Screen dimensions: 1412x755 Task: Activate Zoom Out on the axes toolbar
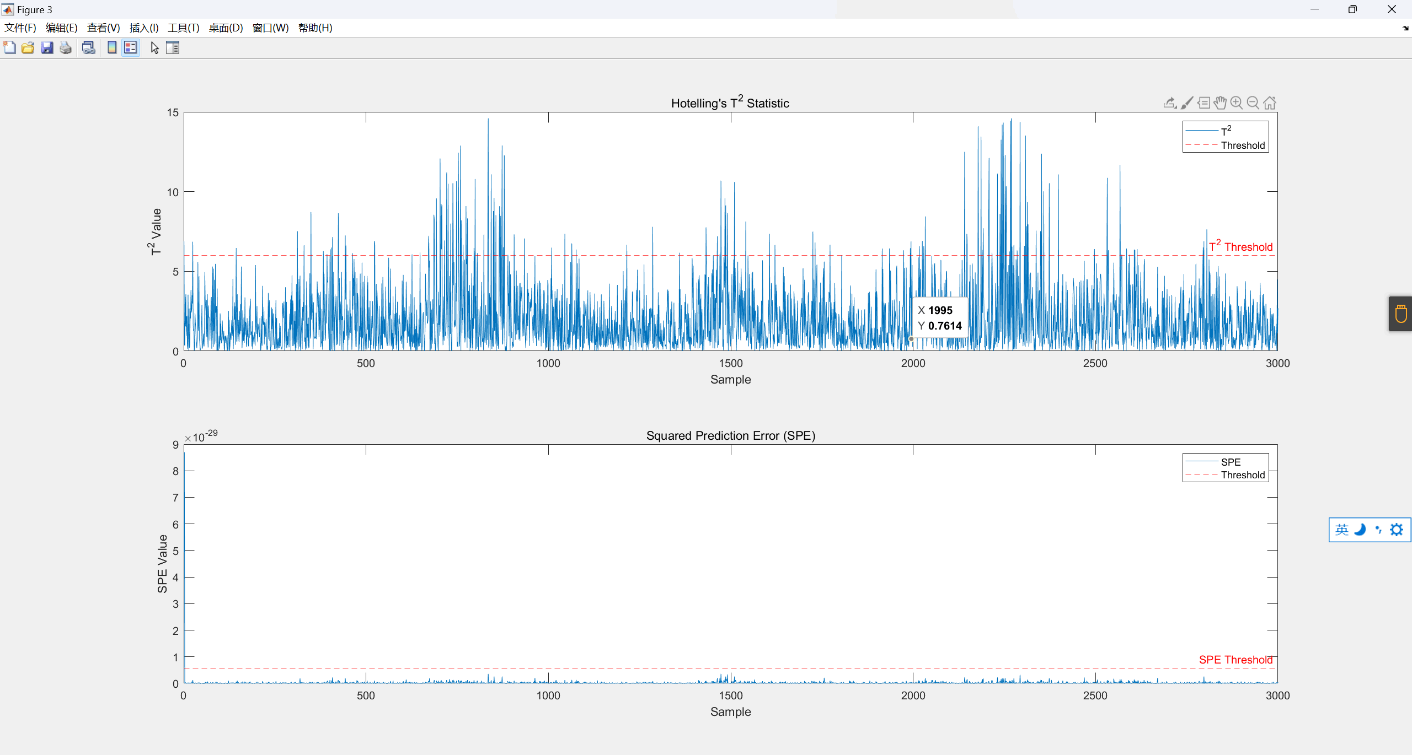tap(1253, 103)
